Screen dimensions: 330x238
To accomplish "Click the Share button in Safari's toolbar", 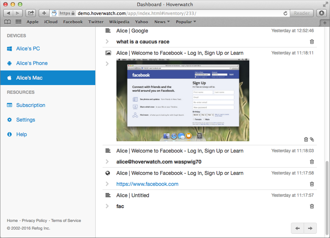I will [31, 13].
